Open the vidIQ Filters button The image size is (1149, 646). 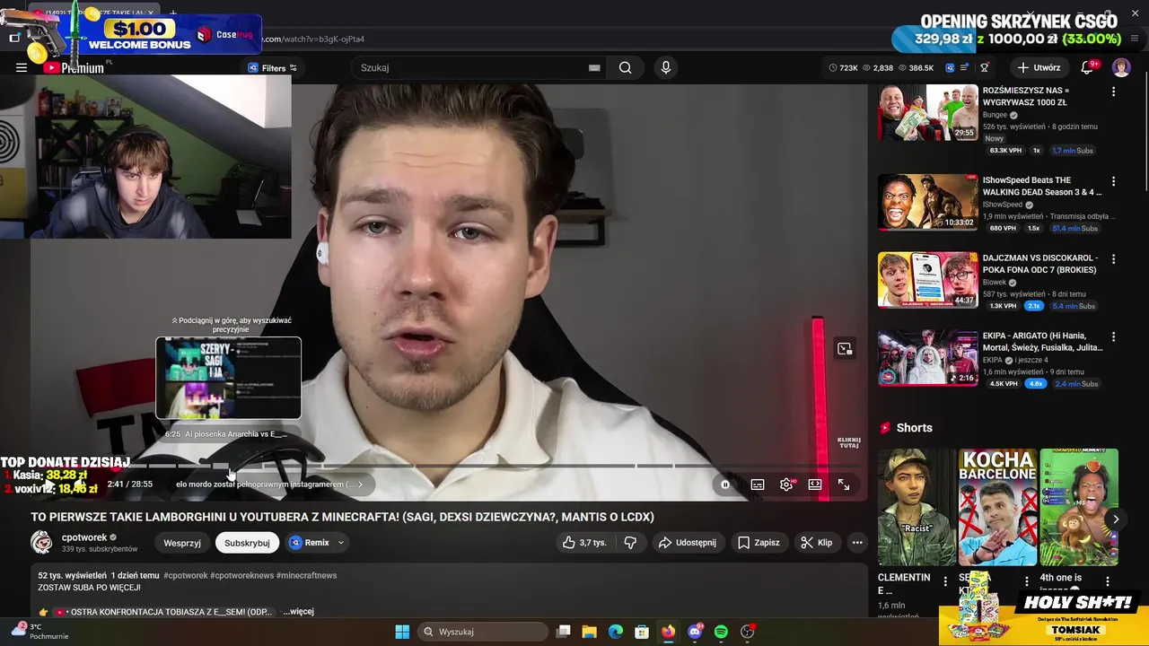pos(272,67)
